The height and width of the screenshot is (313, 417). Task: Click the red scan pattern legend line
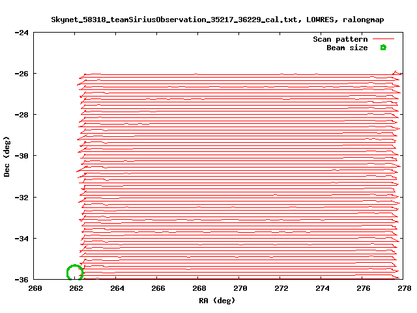[383, 39]
